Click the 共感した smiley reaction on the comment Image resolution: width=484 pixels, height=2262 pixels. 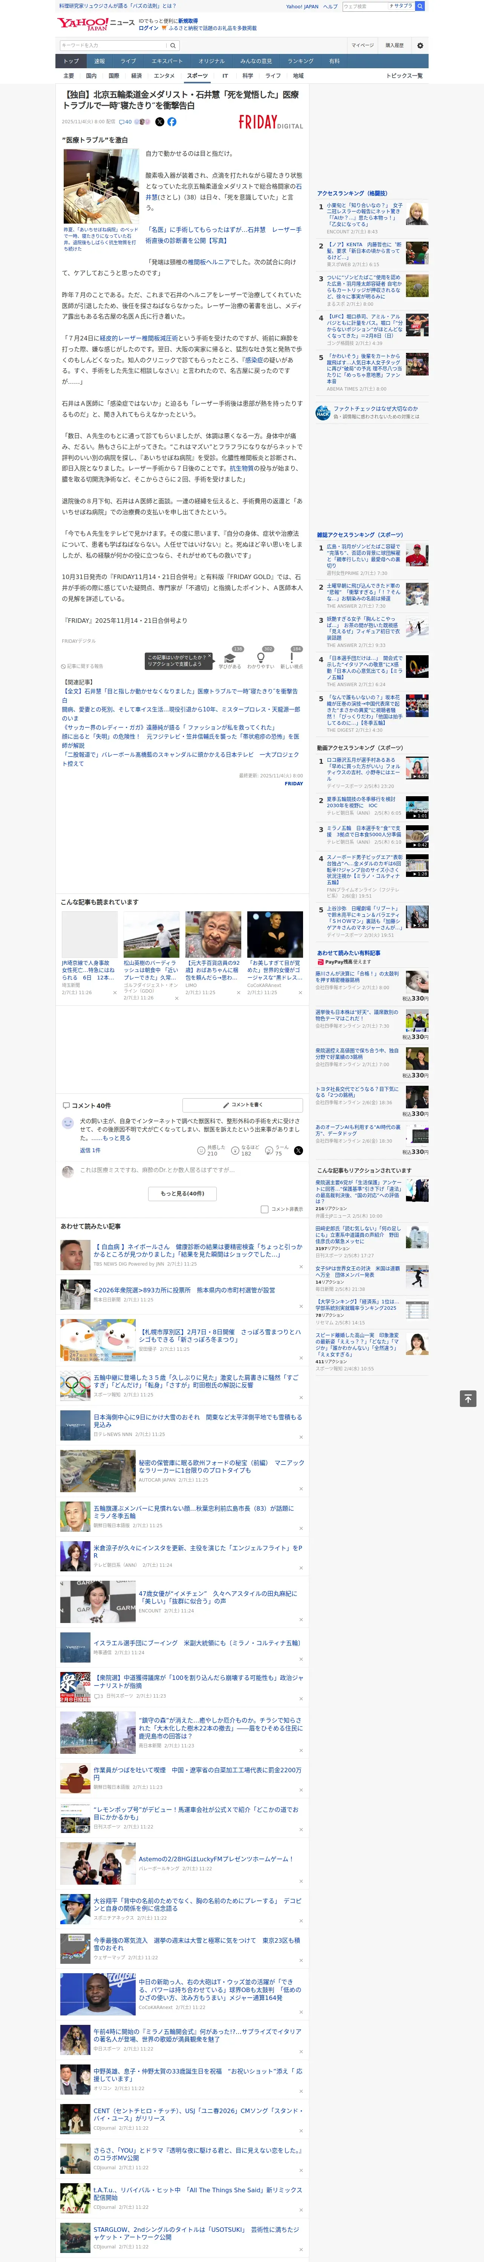[x=202, y=1149]
